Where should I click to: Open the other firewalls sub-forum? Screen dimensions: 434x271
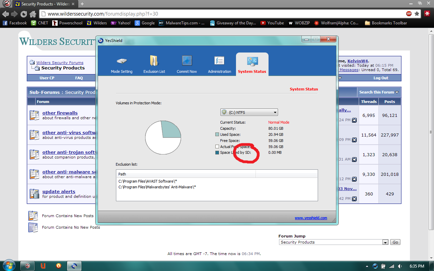click(x=60, y=113)
